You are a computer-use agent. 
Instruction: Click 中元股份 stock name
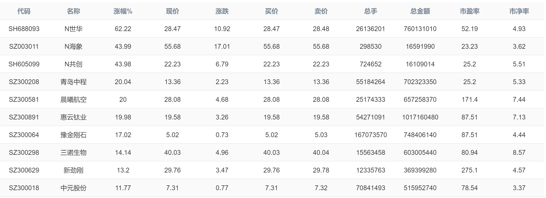73,188
